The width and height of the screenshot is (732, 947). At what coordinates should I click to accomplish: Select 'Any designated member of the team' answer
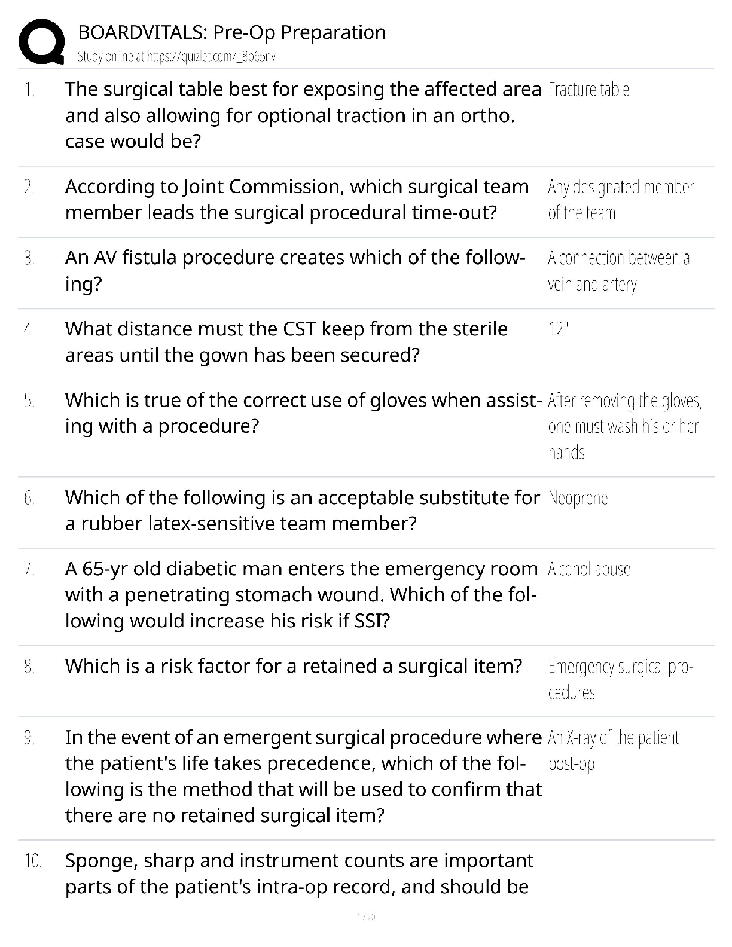(620, 200)
